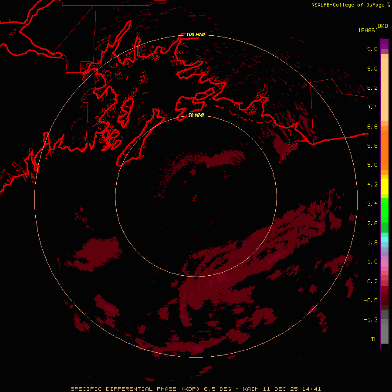Pick the pink color bar segment

click(x=385, y=264)
